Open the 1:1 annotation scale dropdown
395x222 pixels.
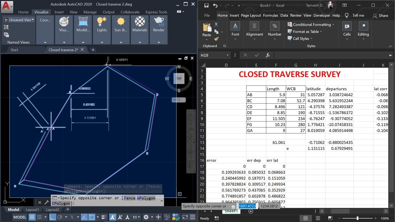(137, 217)
